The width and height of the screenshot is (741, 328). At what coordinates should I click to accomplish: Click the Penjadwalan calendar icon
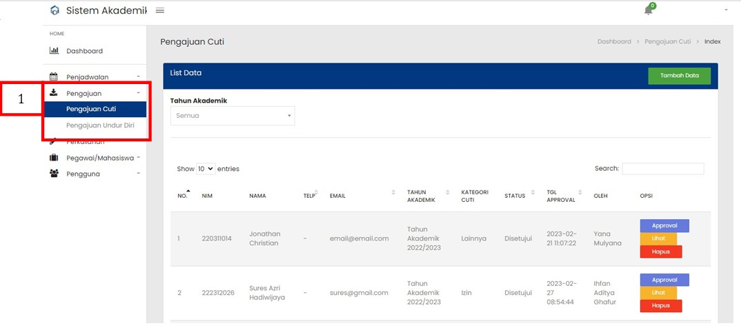[54, 76]
